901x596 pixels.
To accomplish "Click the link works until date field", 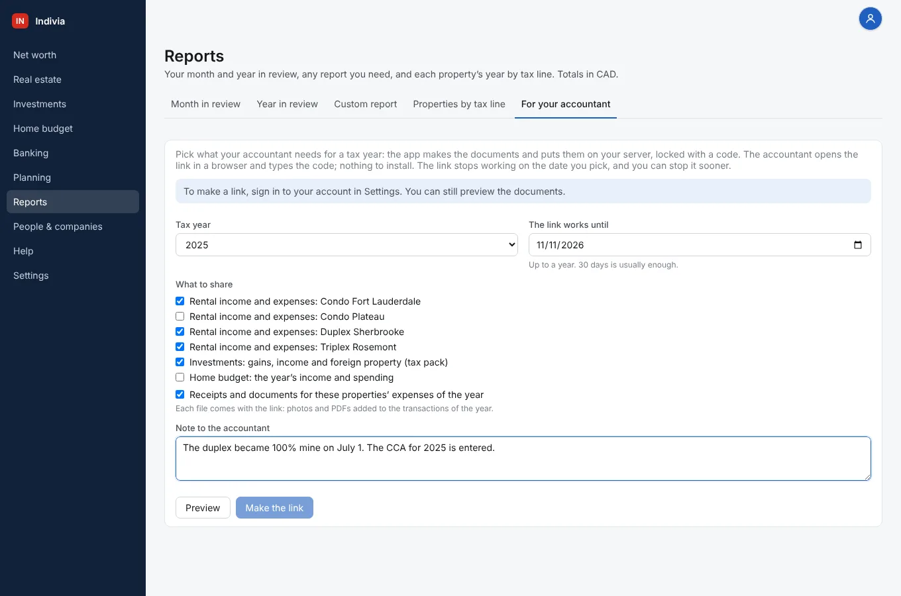I will click(x=700, y=245).
